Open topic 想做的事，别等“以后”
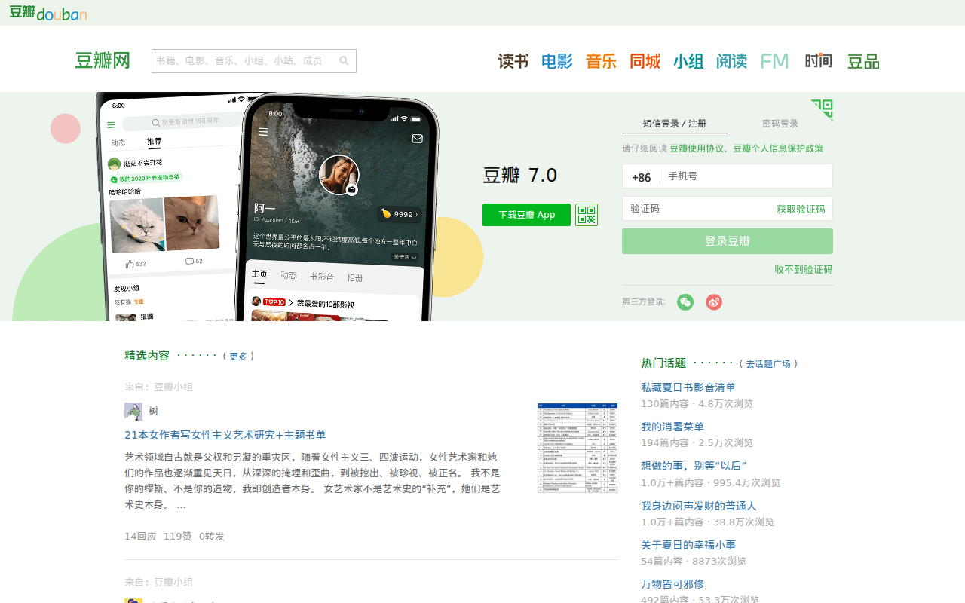Image resolution: width=965 pixels, height=603 pixels. (x=694, y=466)
